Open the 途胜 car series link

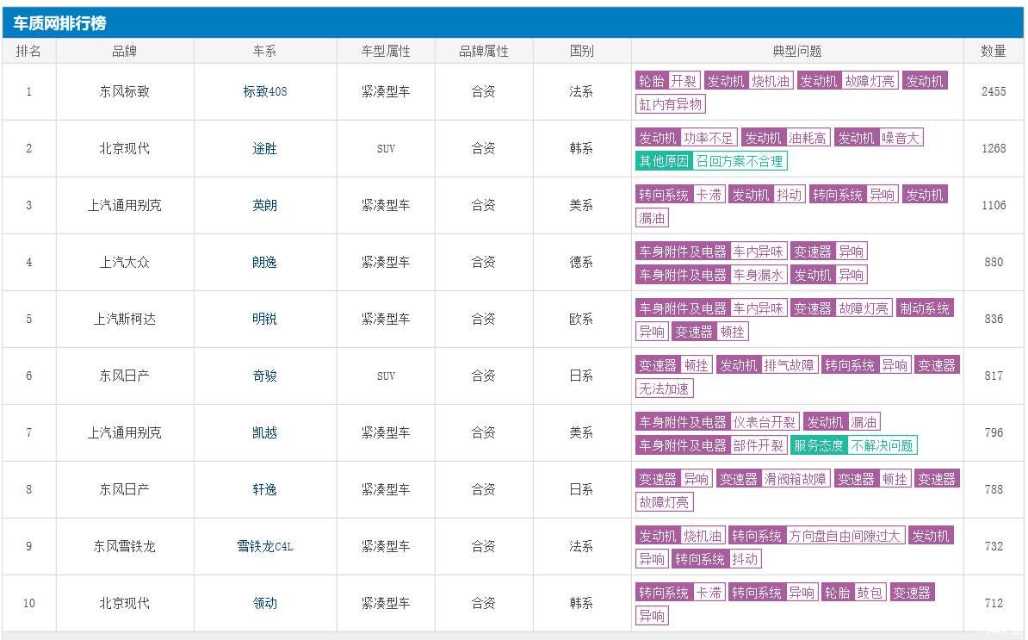(265, 149)
